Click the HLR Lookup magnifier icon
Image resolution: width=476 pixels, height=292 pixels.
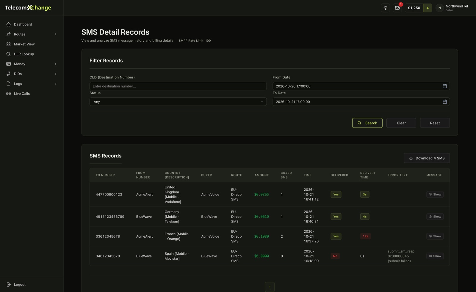point(8,54)
